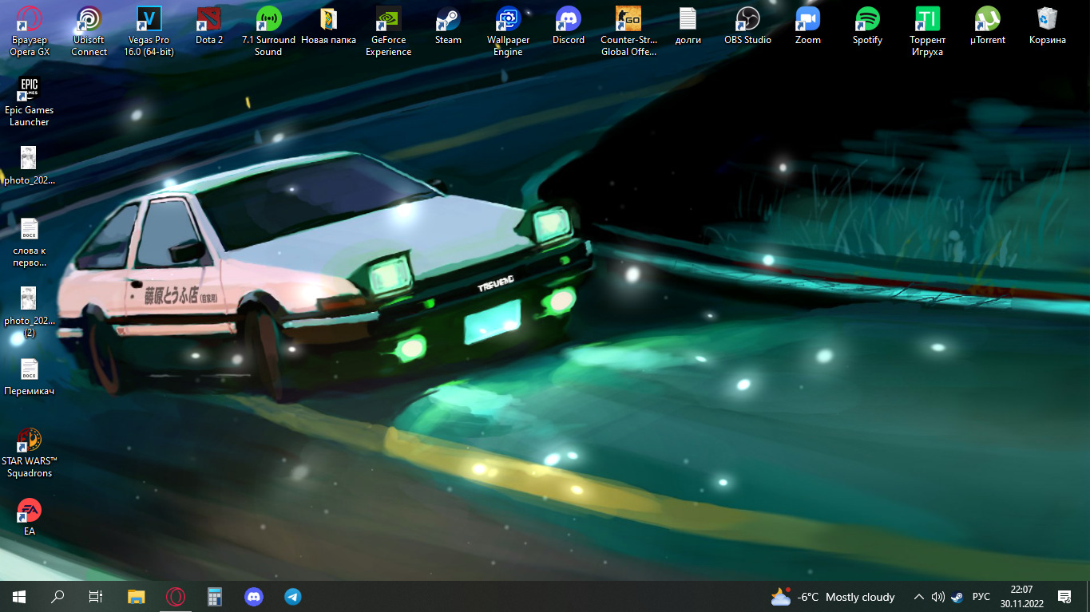Open the Windows Start menu

point(19,597)
